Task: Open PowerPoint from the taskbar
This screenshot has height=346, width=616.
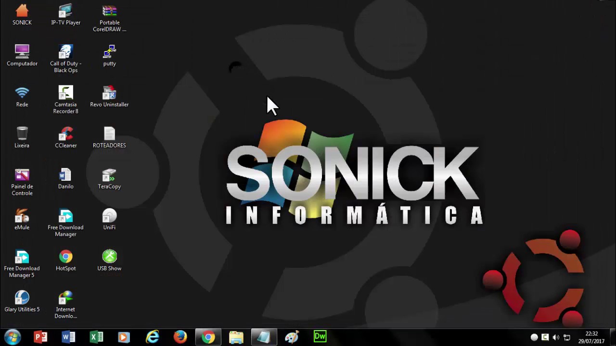Action: coord(40,337)
